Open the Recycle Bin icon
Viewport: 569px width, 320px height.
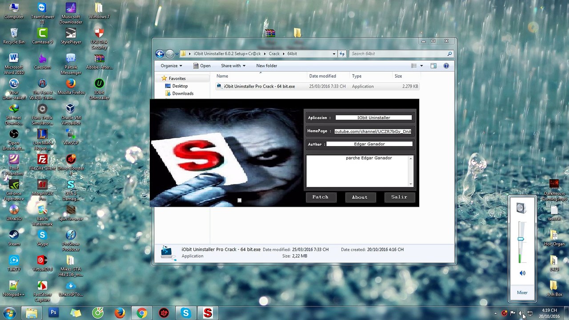[x=14, y=36]
